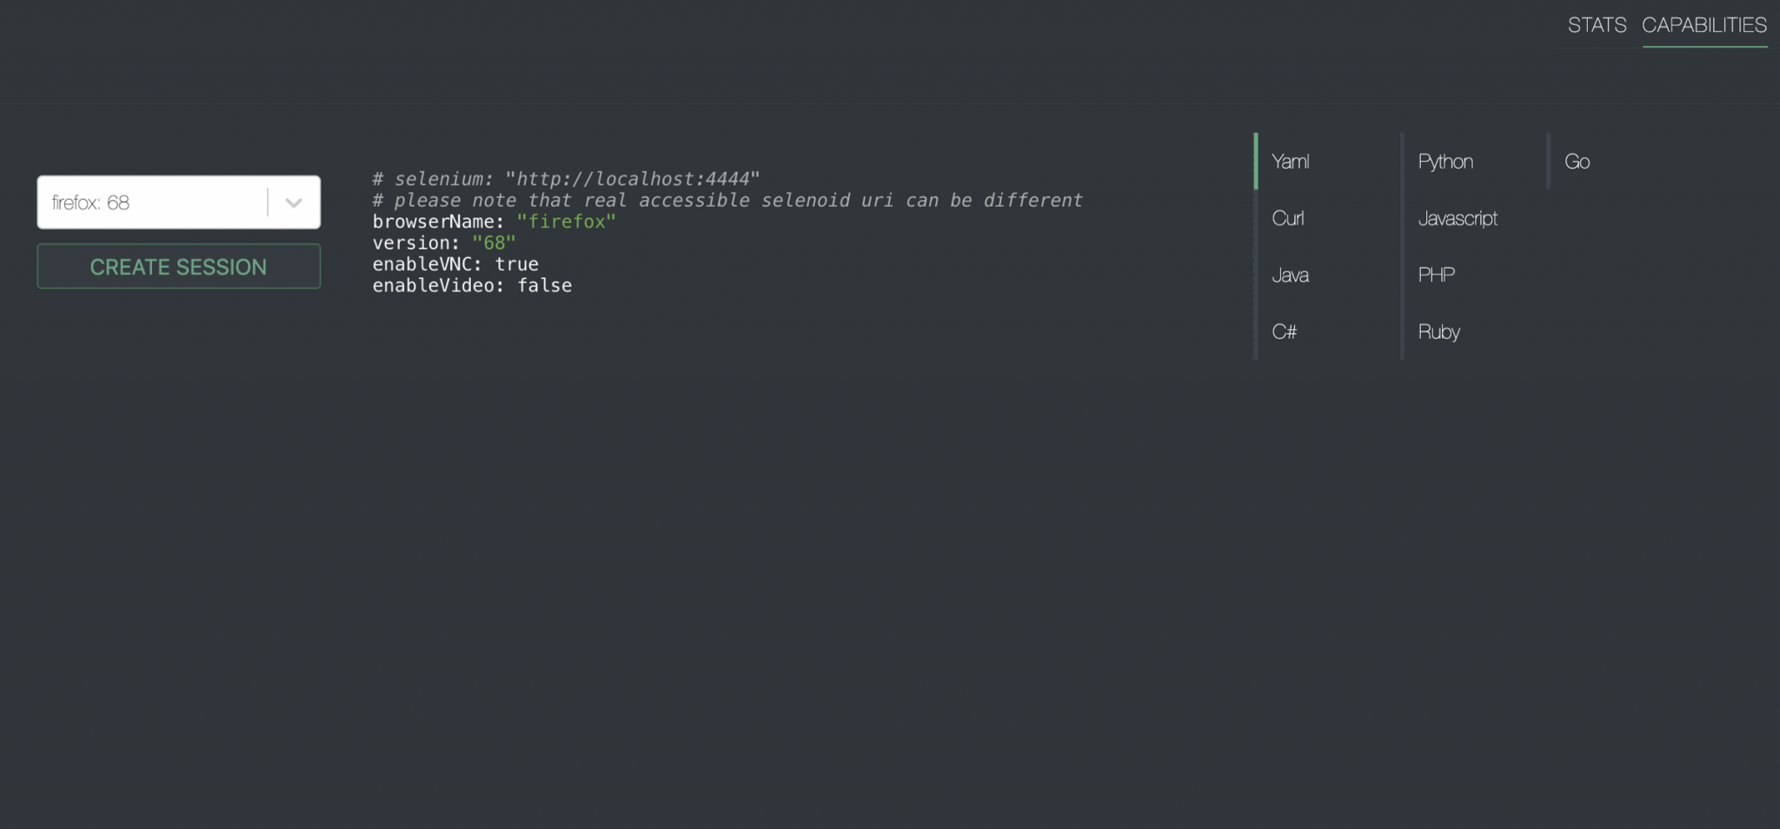Click the dropdown chevron next to firefox: 68
1780x829 pixels.
coord(293,202)
